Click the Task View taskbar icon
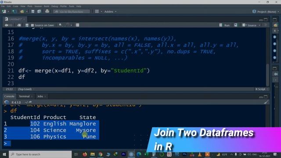The width and height of the screenshot is (281, 158). tap(76, 154)
